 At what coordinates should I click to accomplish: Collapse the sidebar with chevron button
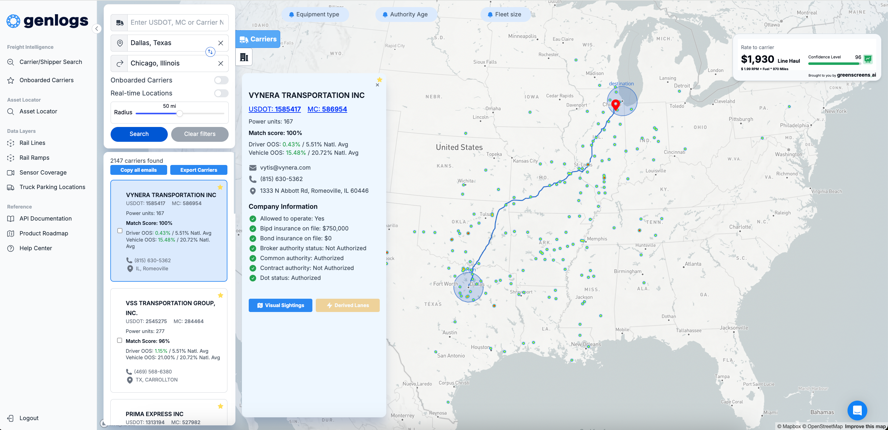point(97,29)
